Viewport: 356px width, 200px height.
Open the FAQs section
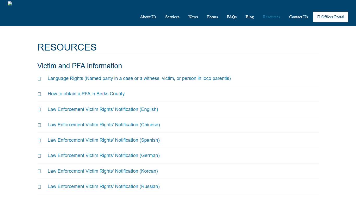pyautogui.click(x=232, y=17)
